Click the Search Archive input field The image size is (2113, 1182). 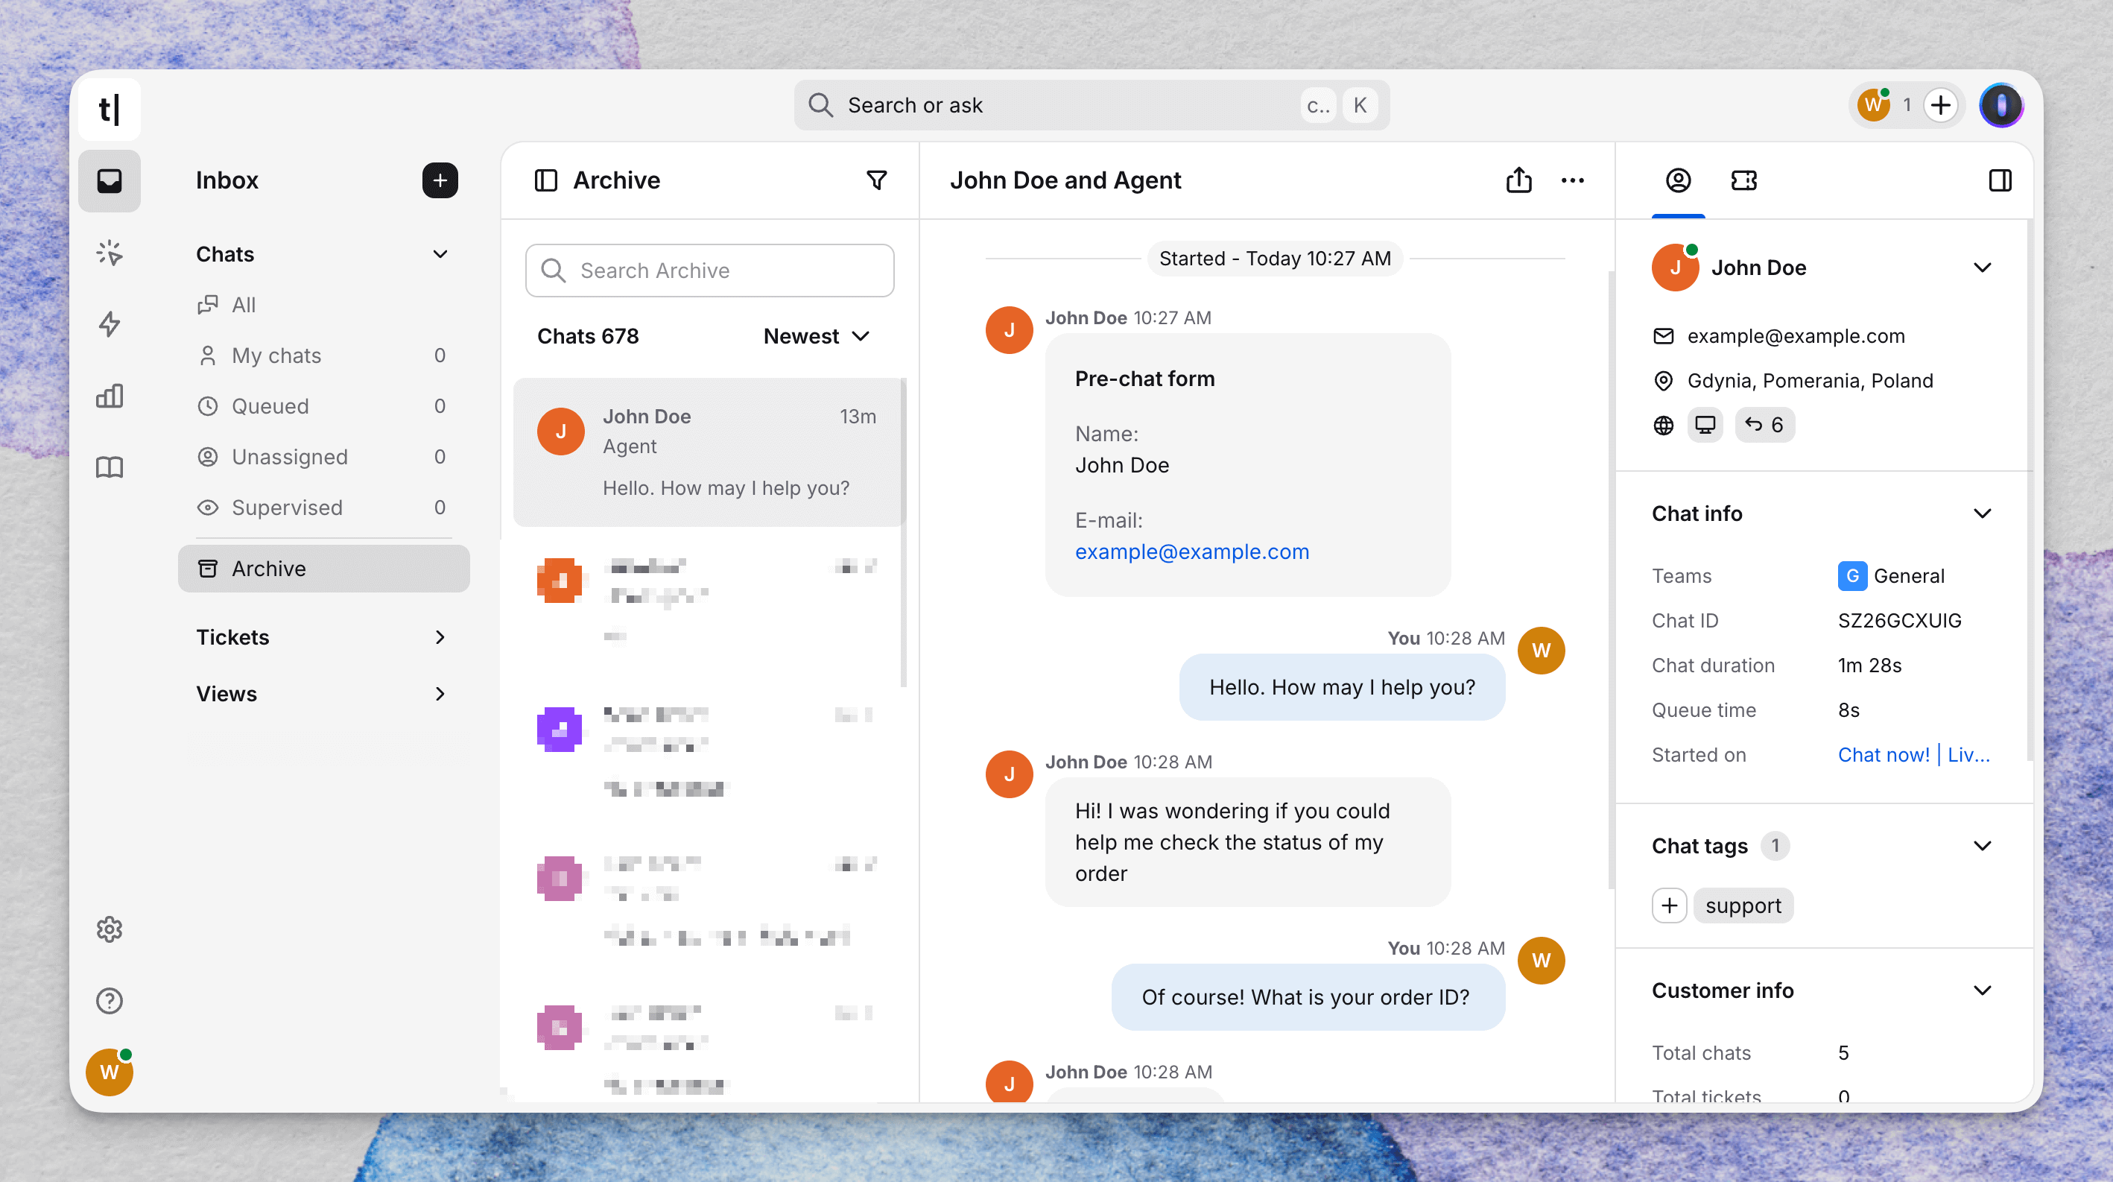pyautogui.click(x=709, y=271)
